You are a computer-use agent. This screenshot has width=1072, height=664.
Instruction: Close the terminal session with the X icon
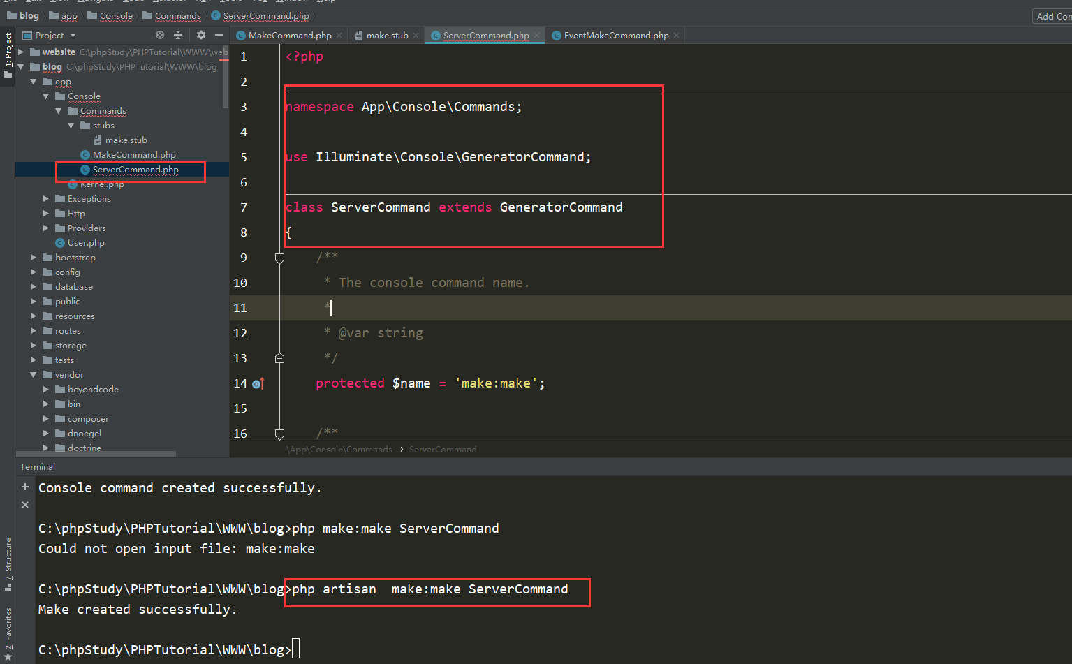point(25,505)
